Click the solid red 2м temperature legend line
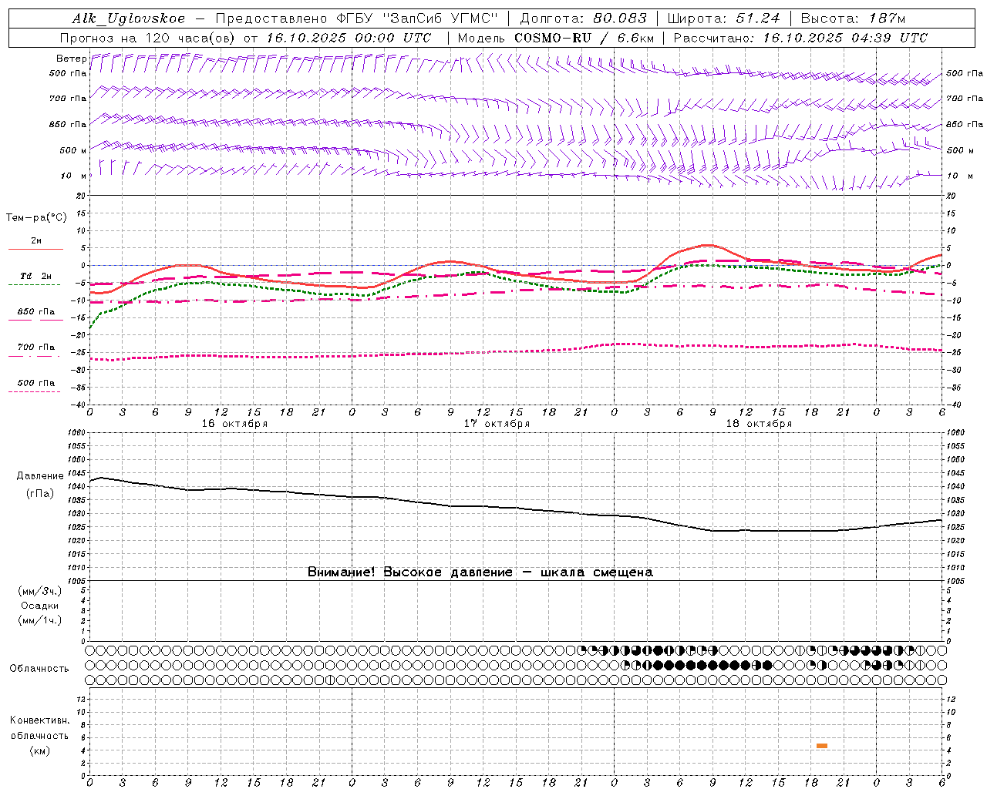 pos(35,249)
